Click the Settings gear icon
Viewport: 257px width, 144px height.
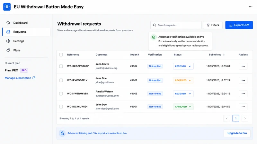(x=8, y=41)
